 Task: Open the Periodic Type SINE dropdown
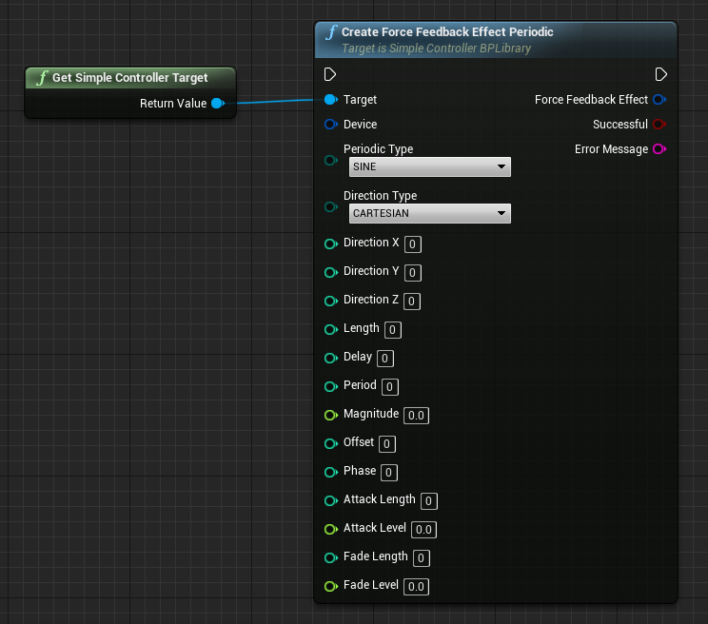pos(430,167)
